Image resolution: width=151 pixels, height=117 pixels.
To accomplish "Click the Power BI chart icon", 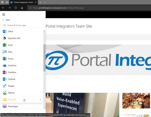I will point(5,100).
